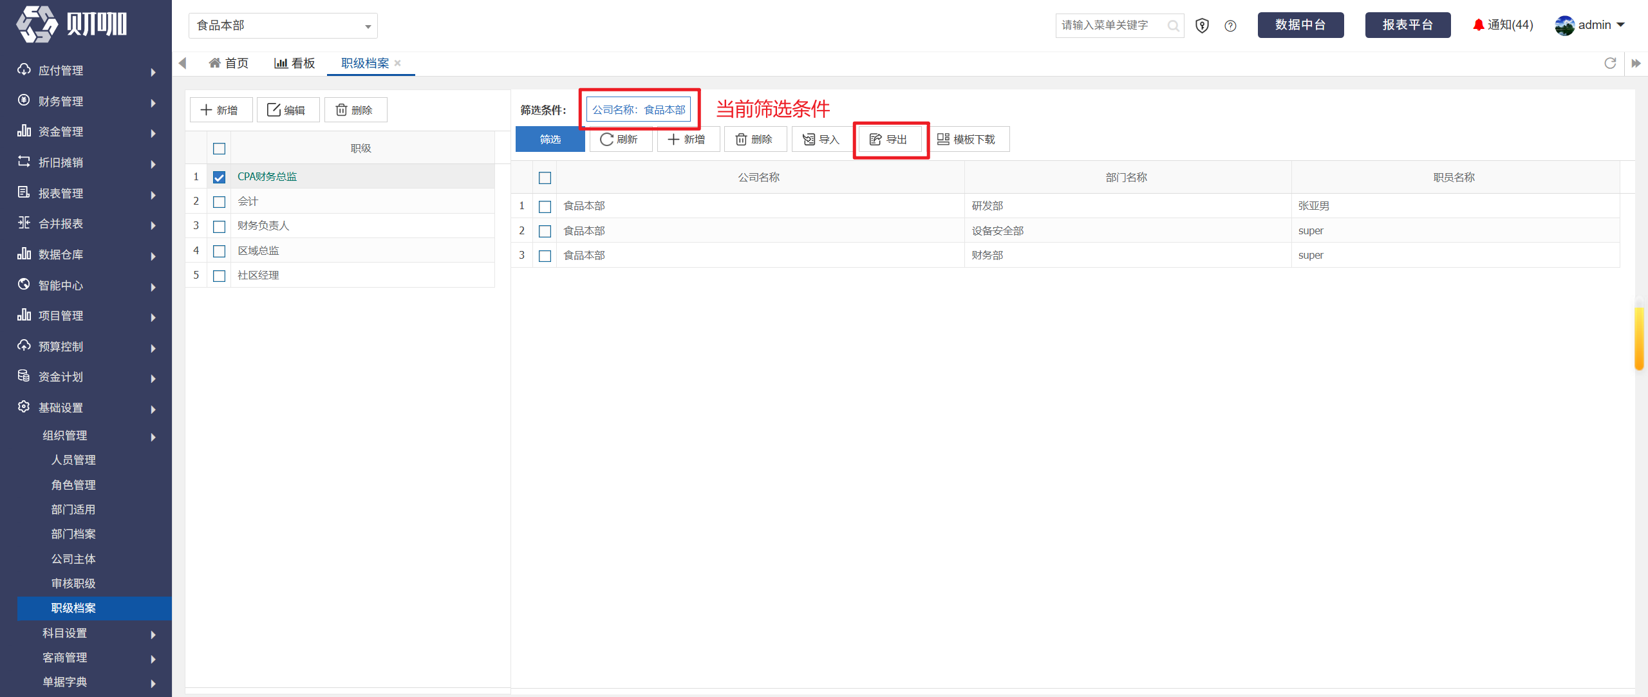The height and width of the screenshot is (697, 1648).
Task: Expand the 财务管理 sidebar menu
Action: pyautogui.click(x=86, y=102)
